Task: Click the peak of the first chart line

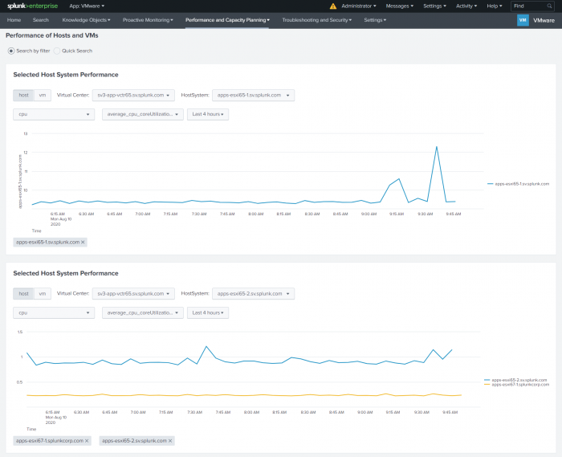Action: click(x=437, y=147)
